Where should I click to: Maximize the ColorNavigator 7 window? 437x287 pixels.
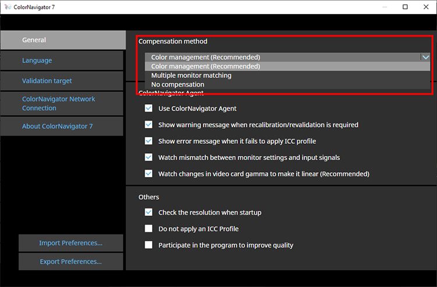click(405, 7)
